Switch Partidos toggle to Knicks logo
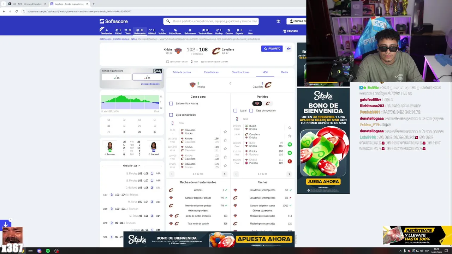The image size is (452, 254). click(x=257, y=103)
